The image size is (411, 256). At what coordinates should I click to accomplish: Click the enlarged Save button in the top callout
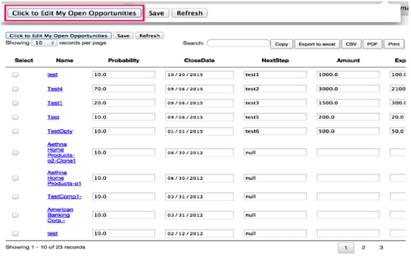tap(156, 13)
